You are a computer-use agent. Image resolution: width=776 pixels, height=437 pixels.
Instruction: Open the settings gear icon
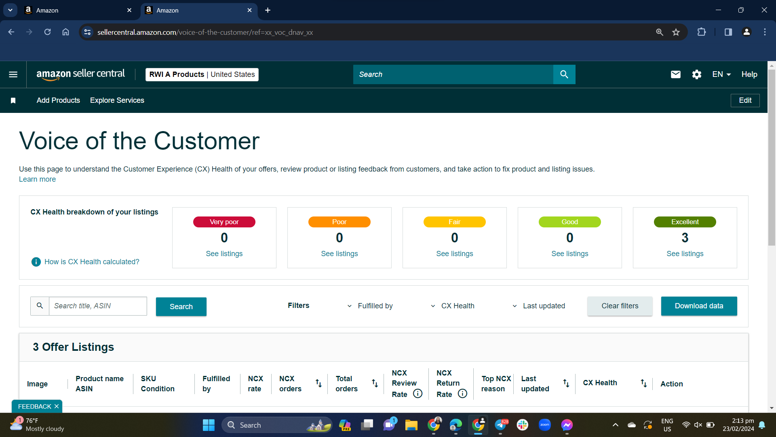click(x=697, y=74)
